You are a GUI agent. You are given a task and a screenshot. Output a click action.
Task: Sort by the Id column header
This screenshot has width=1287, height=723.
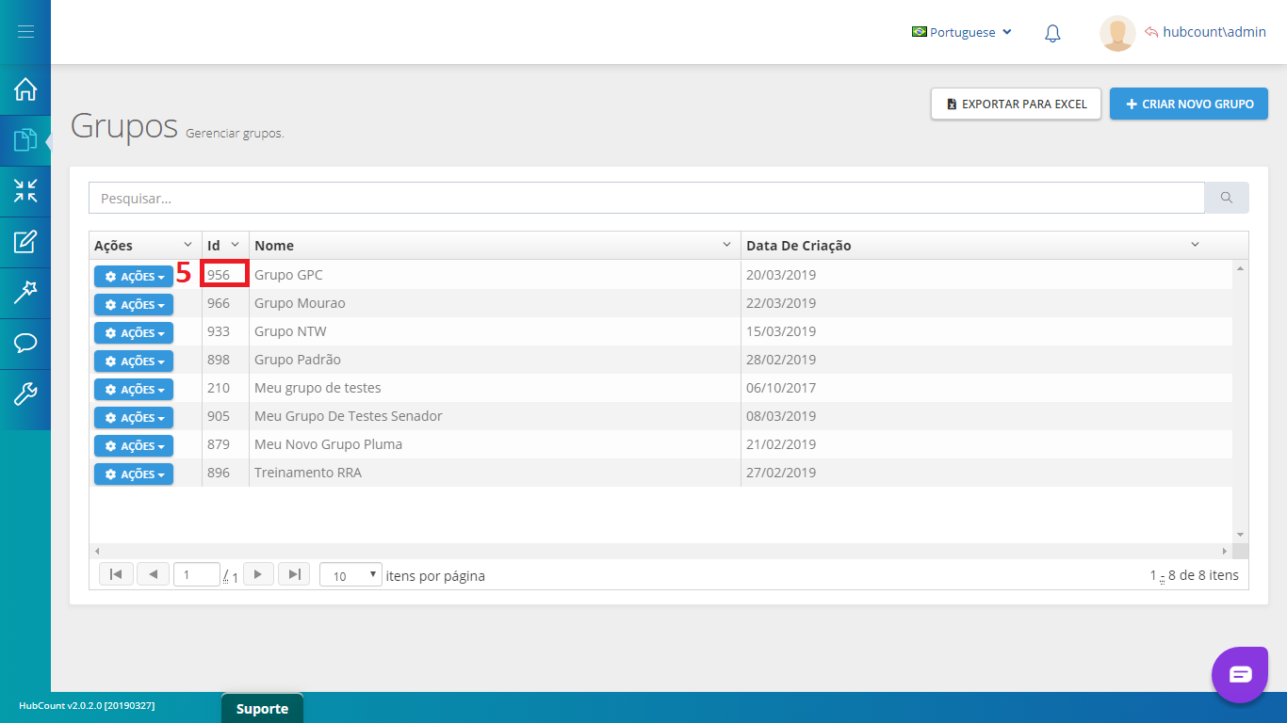click(x=214, y=246)
